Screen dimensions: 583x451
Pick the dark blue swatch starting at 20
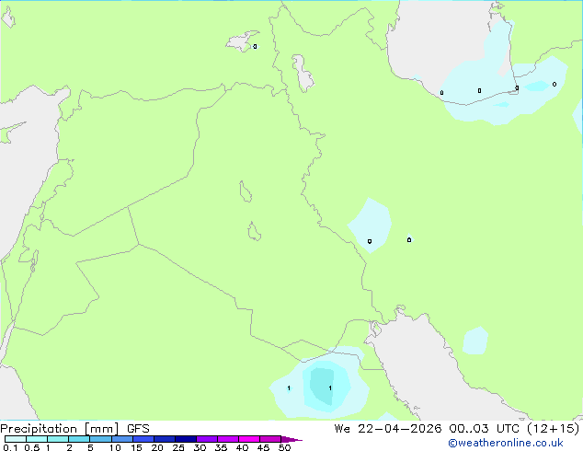coord(165,439)
